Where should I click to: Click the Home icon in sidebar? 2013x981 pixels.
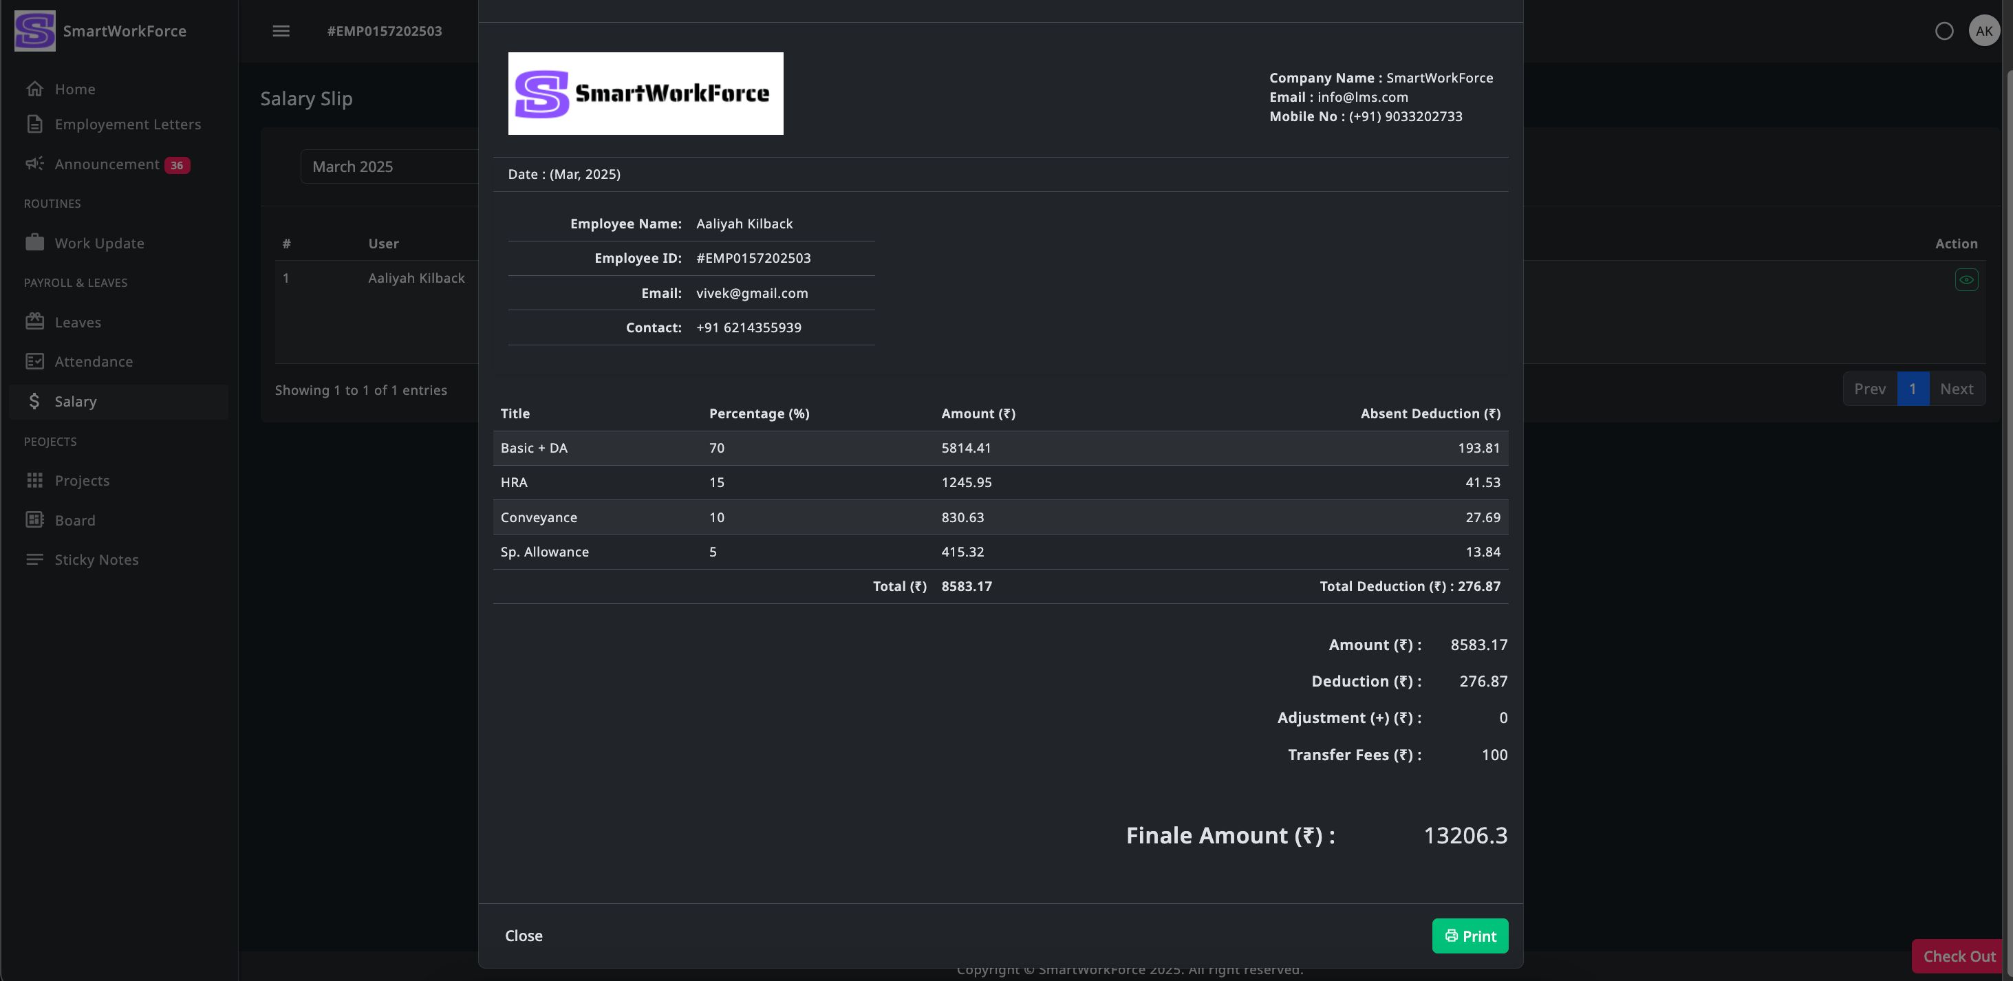34,89
